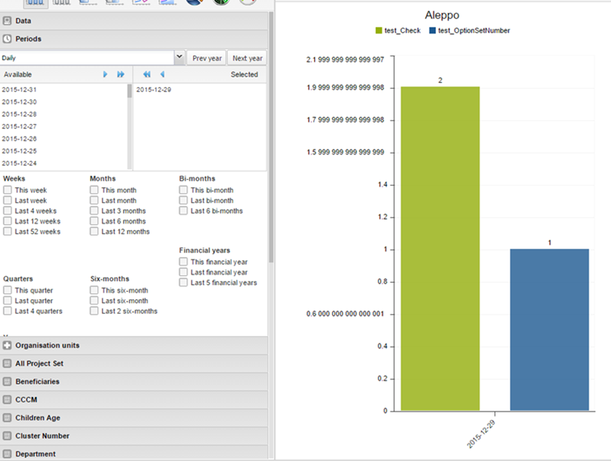The width and height of the screenshot is (611, 461).
Task: Click the double left arrow deselect-all icon
Action: tap(147, 75)
